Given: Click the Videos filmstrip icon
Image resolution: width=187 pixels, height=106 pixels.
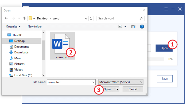Looking at the screenshot, I should coord(11,70).
